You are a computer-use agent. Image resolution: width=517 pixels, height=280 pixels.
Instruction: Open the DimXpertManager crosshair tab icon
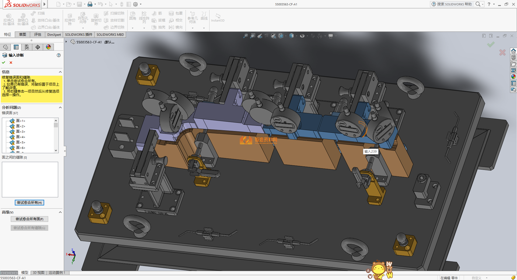[x=38, y=47]
